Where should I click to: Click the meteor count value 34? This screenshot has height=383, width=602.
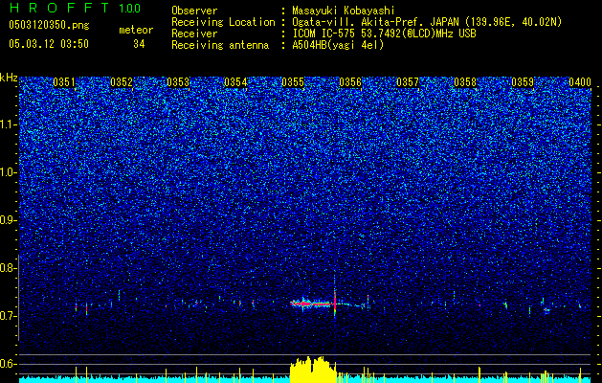point(139,44)
